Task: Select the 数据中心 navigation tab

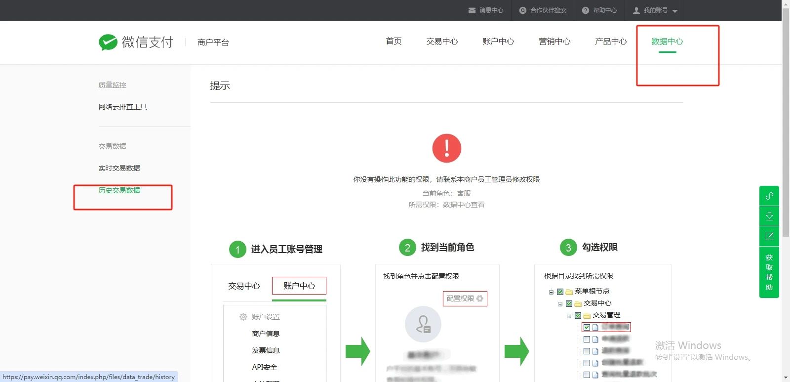Action: 667,42
